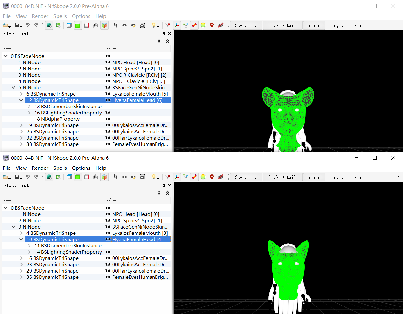The image size is (403, 314).
Task: Take a screenshot via camera icon in lower window
Action: 142,177
